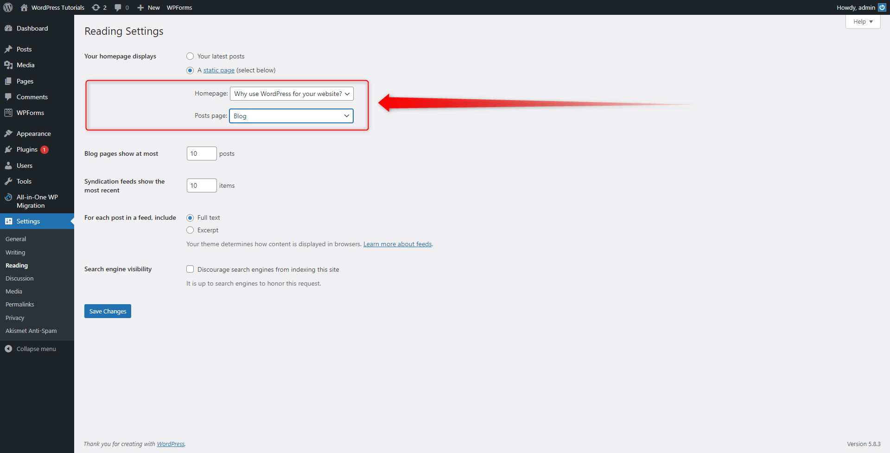
Task: Follow the static page link
Action: click(x=219, y=70)
